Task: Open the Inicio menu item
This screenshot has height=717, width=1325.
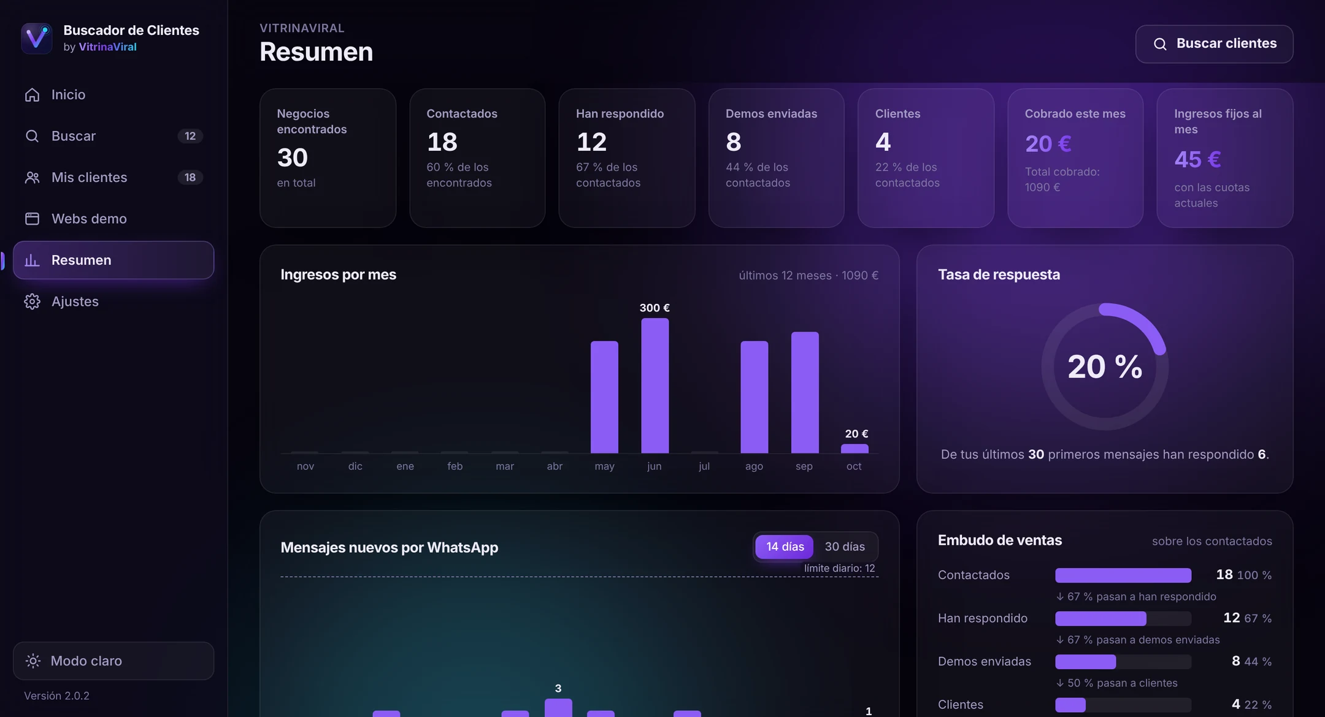Action: (113, 94)
